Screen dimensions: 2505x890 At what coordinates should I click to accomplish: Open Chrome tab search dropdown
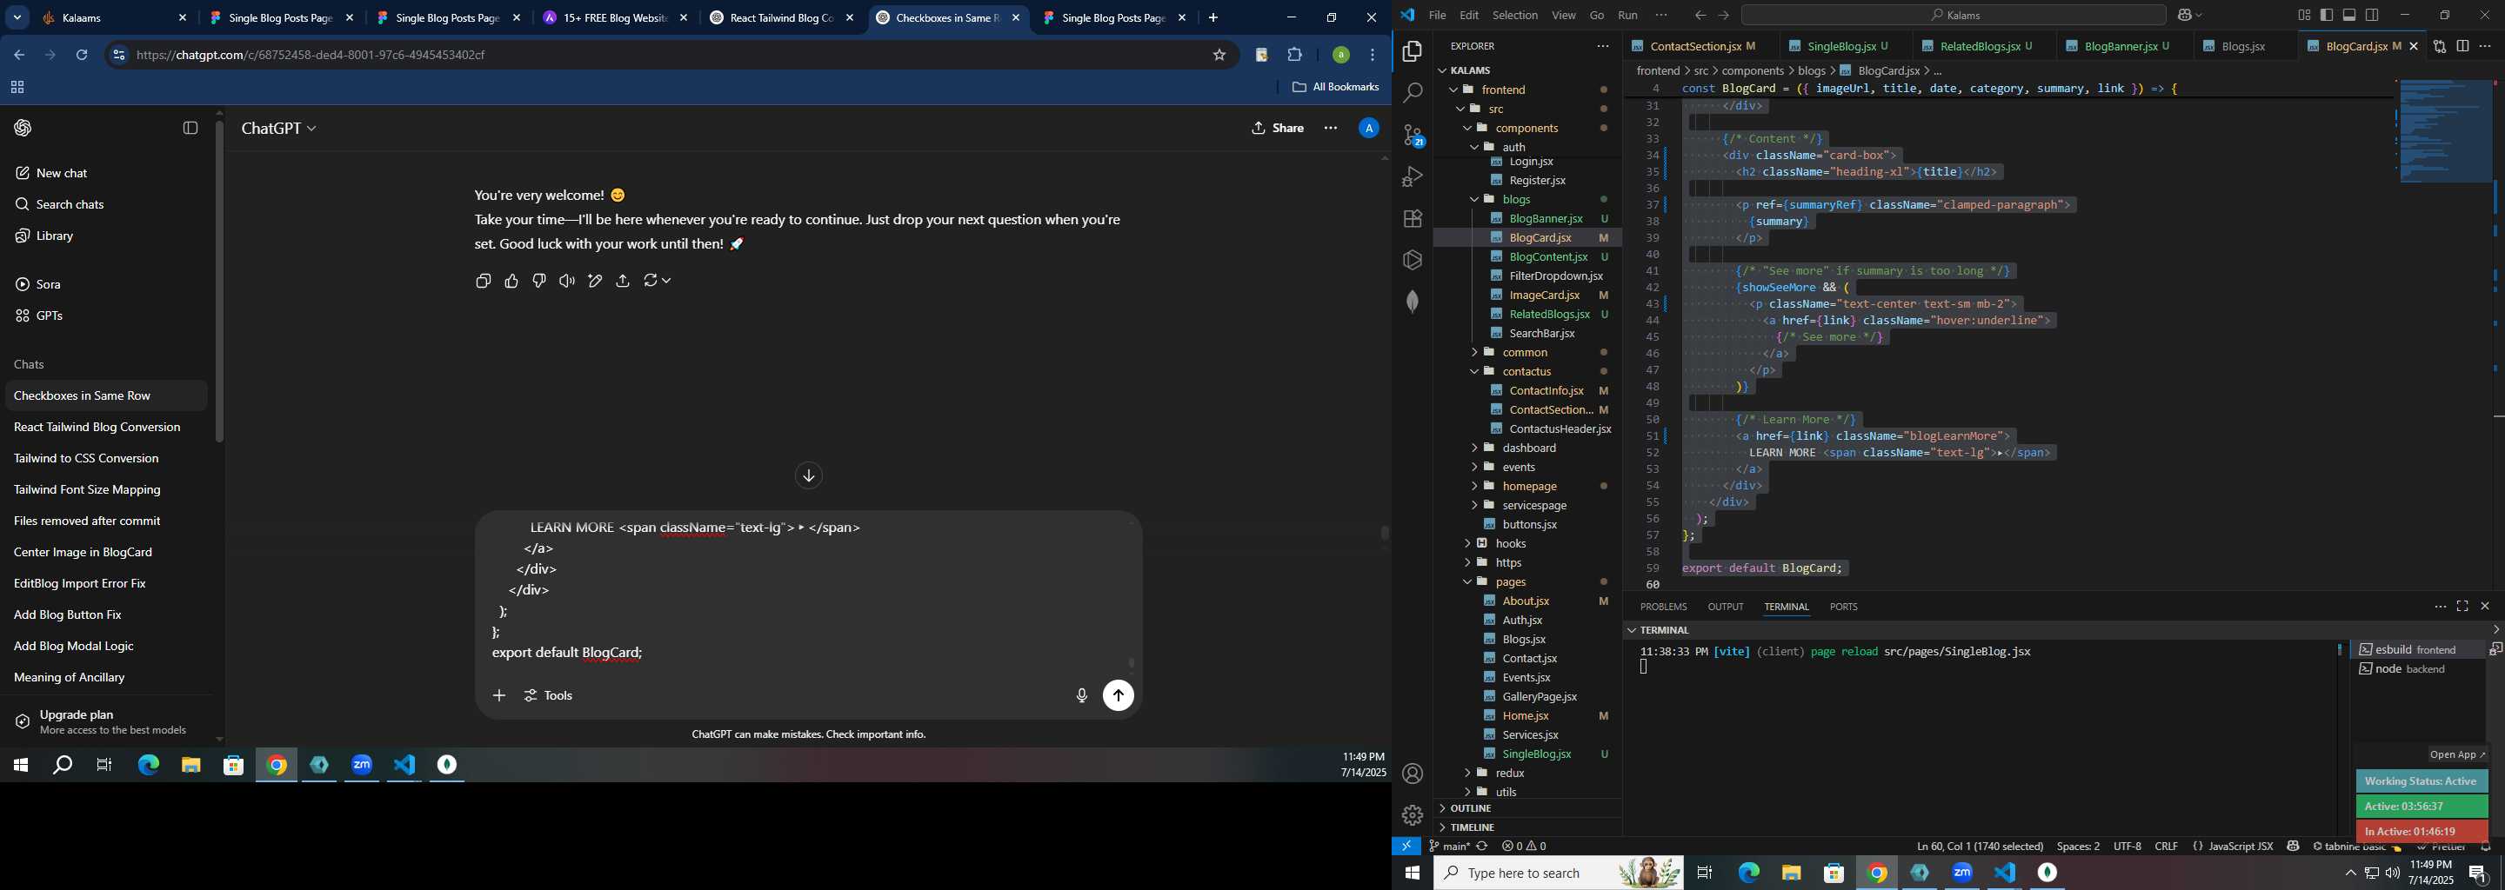[17, 17]
